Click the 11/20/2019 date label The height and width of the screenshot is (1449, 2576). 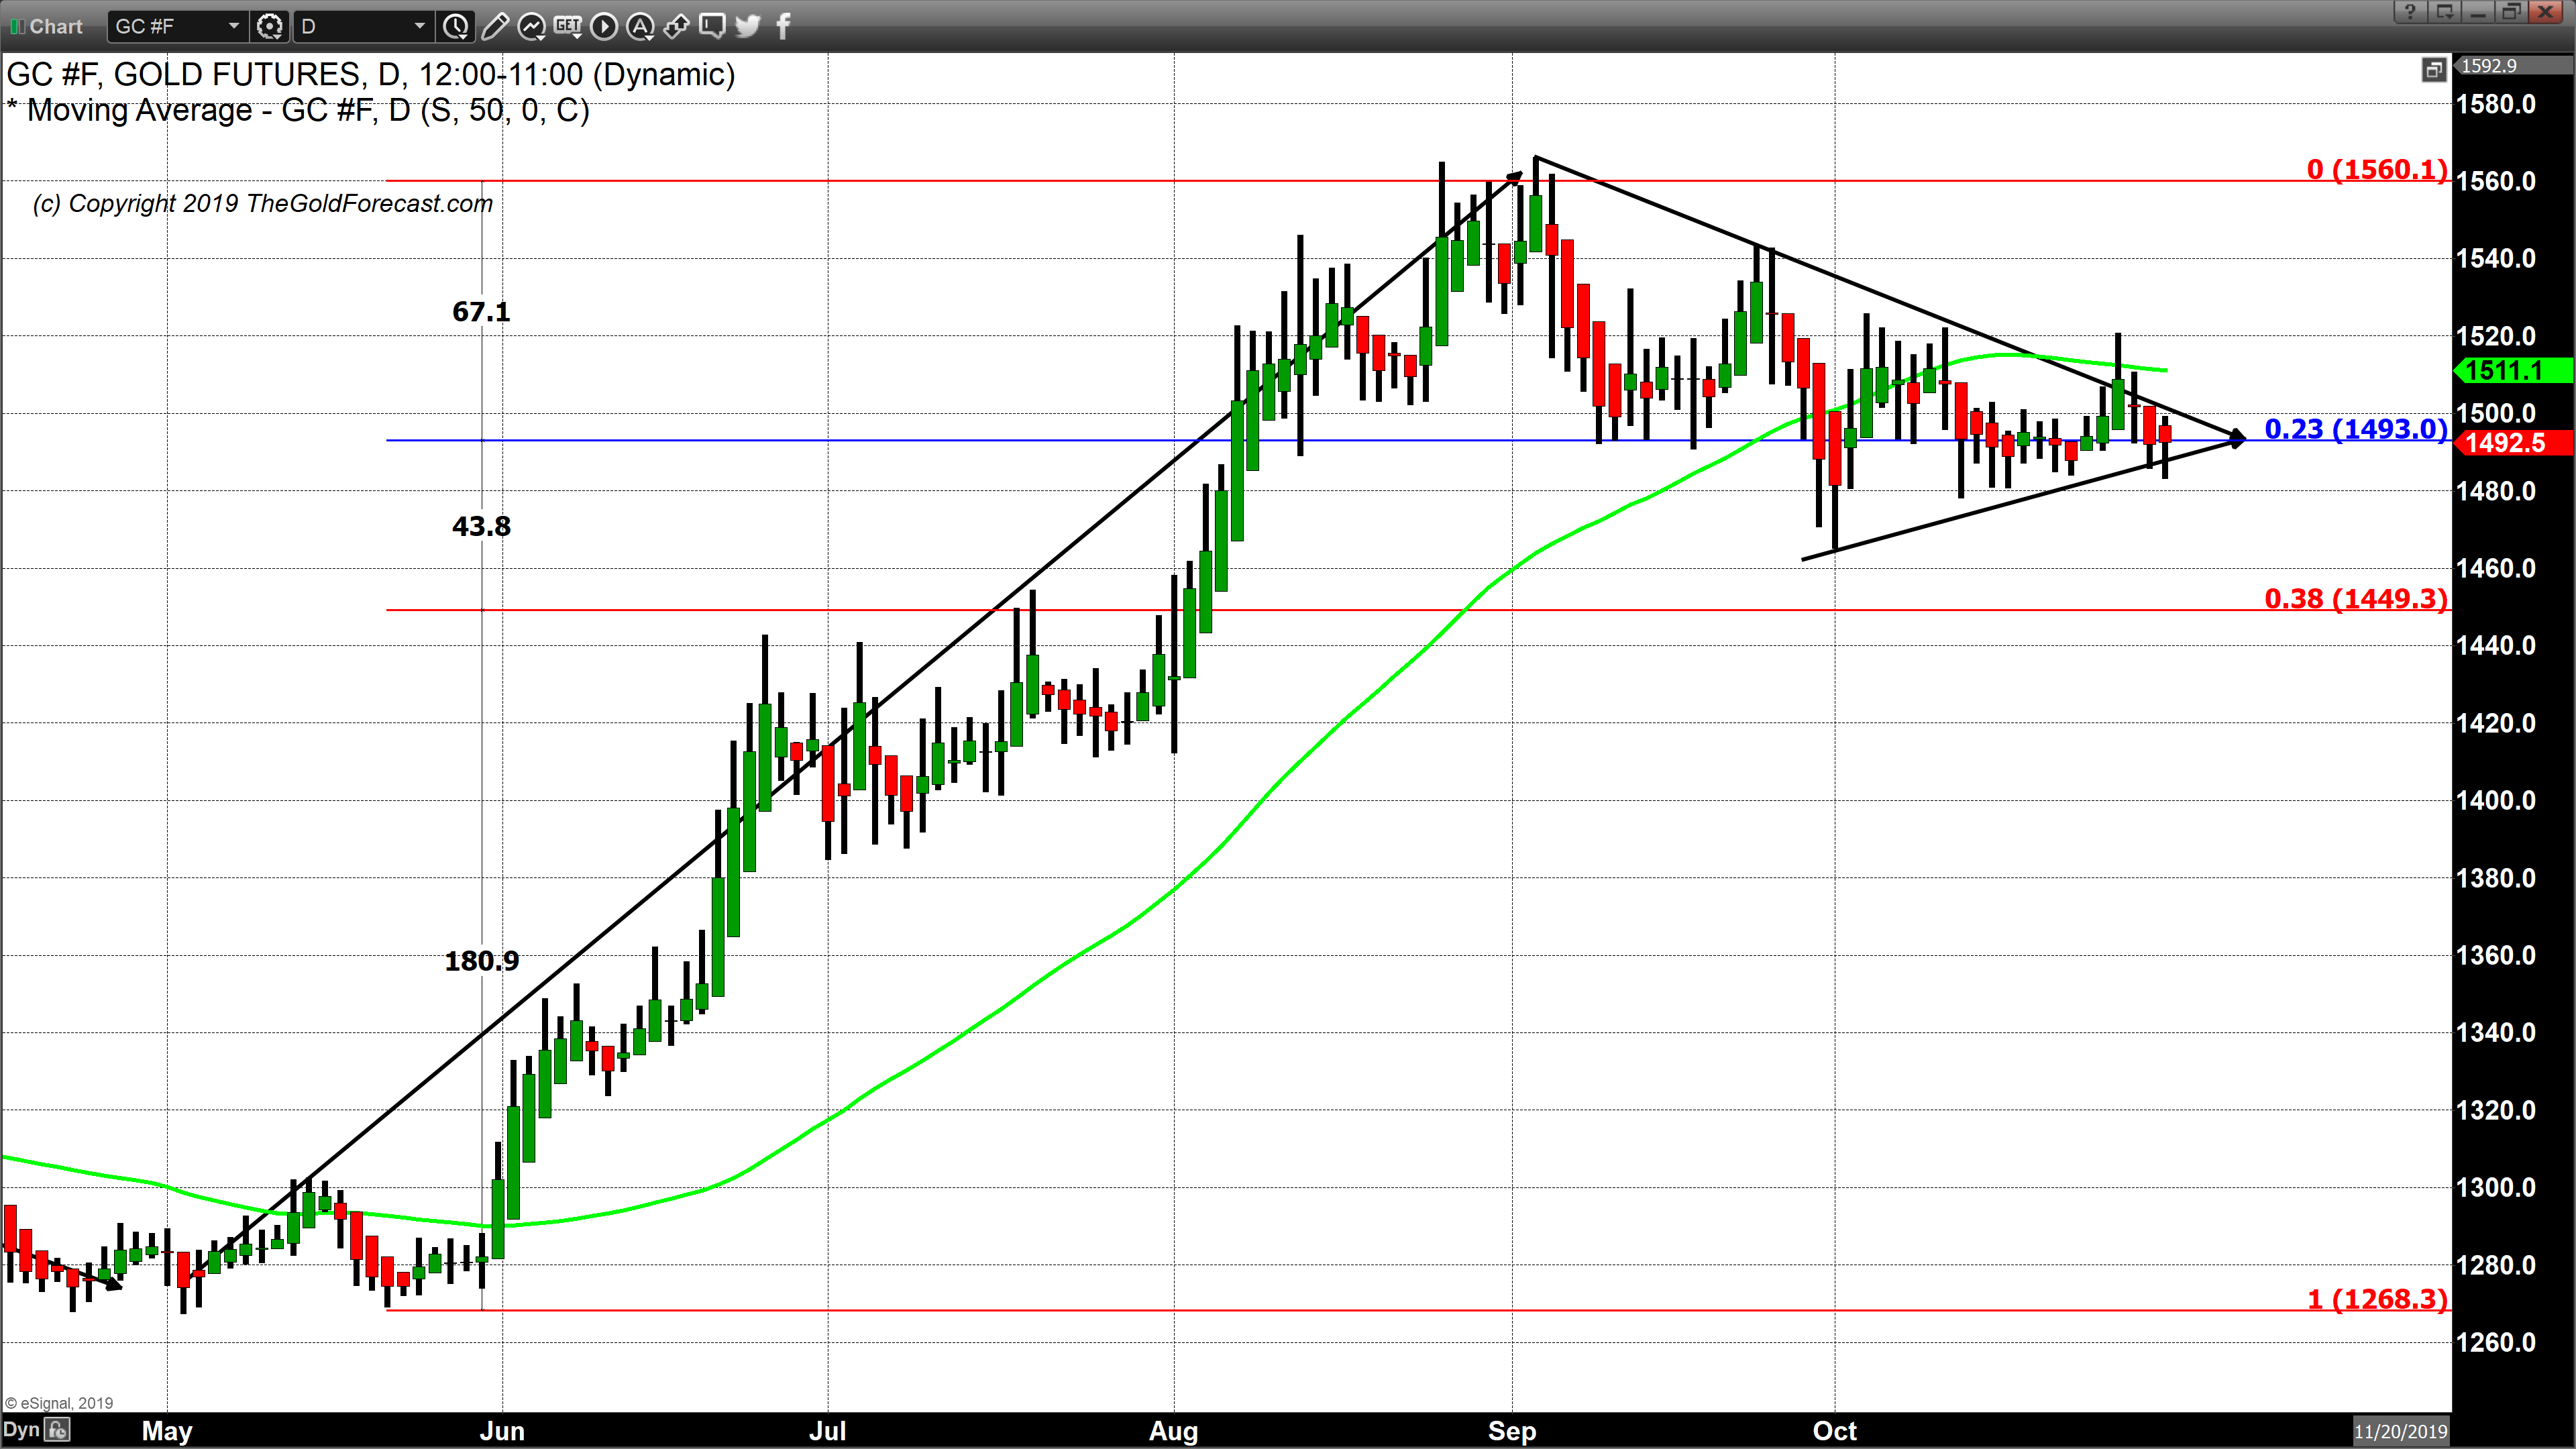[2400, 1431]
